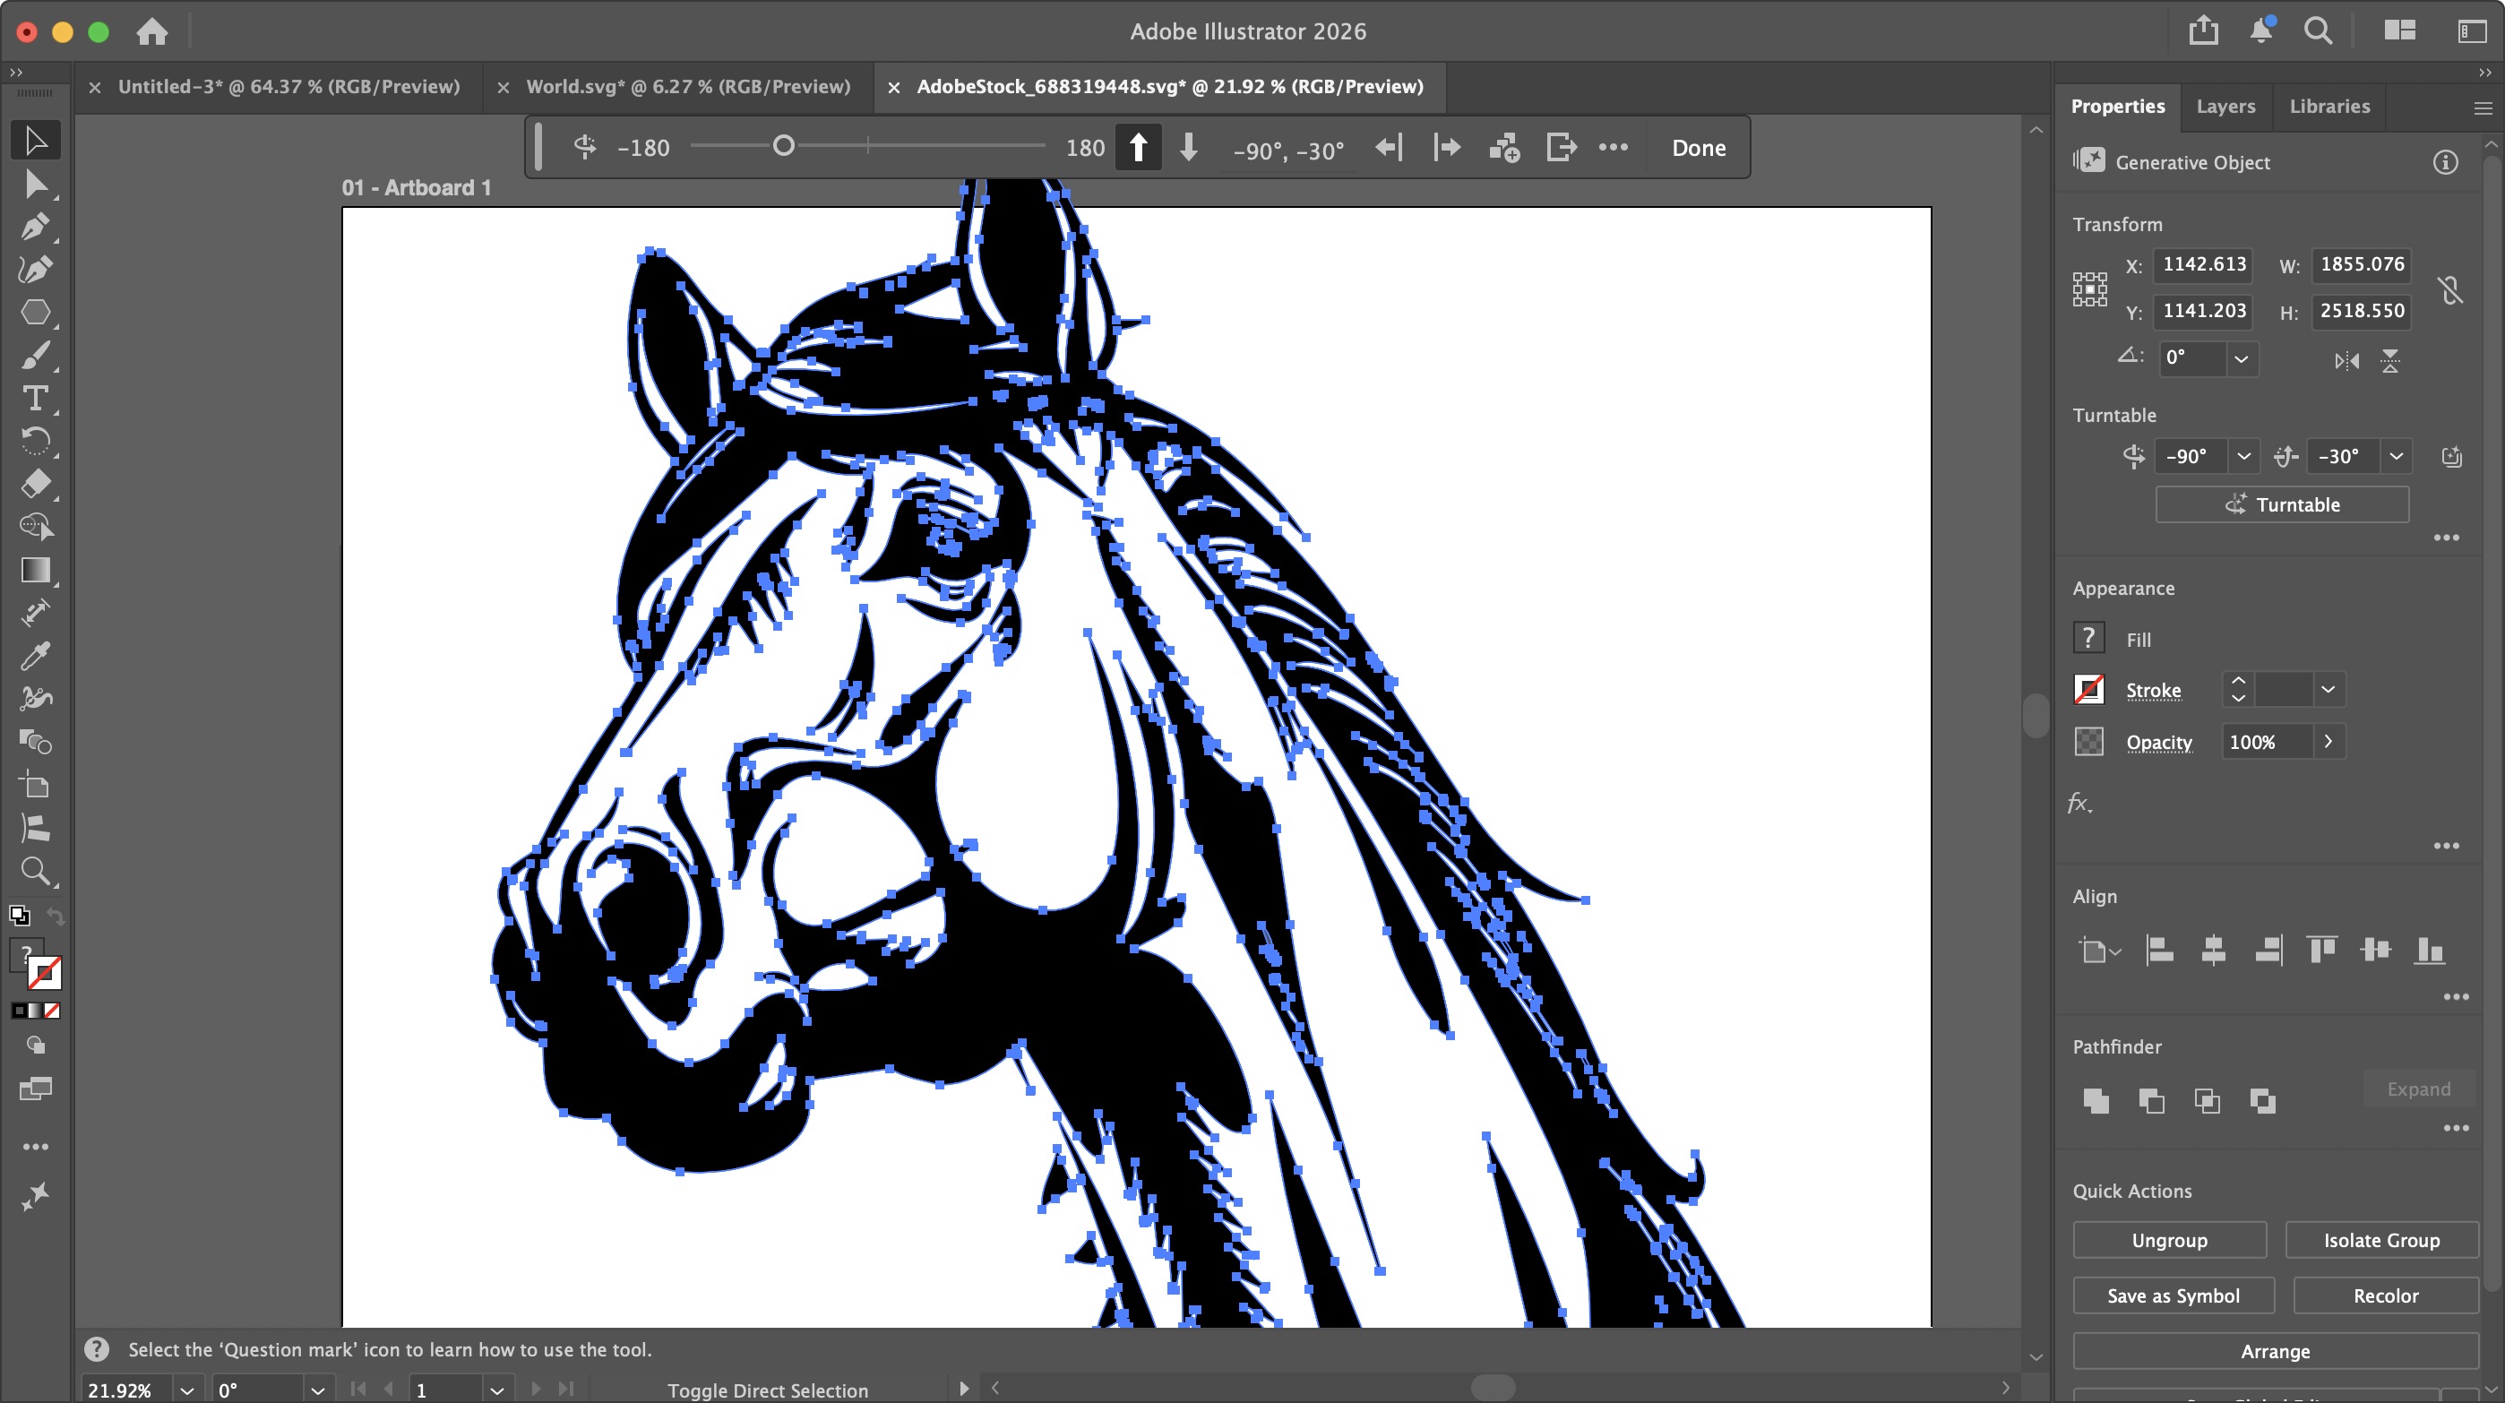2505x1403 pixels.
Task: Activate the Paintbrush tool
Action: click(x=36, y=355)
